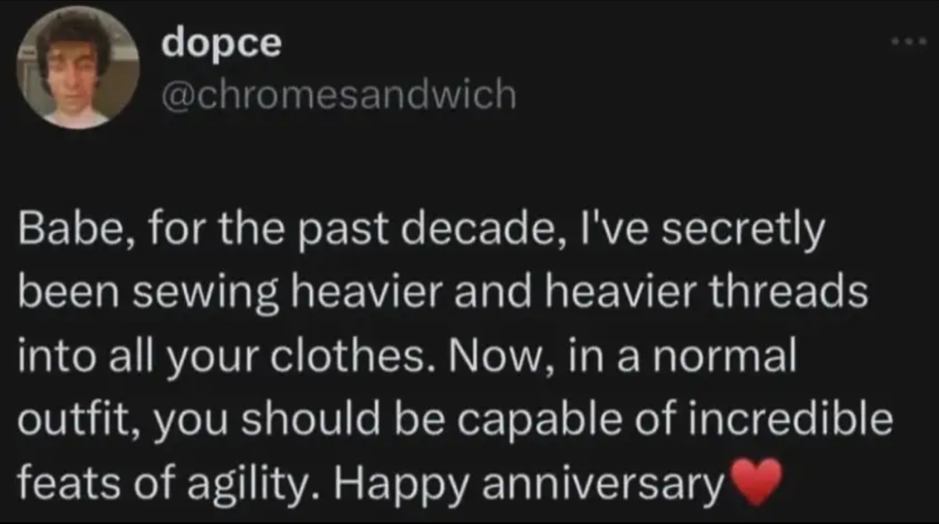Open the @chromesandwich handle link

(x=337, y=95)
